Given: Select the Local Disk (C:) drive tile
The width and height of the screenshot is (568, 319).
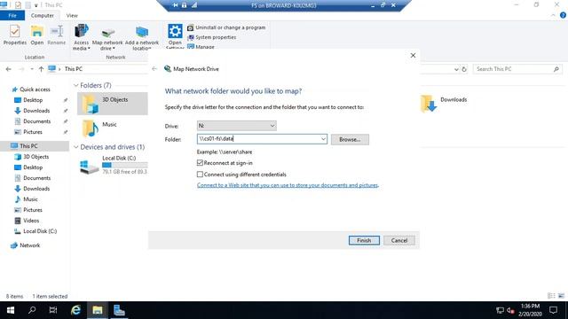Looking at the screenshot, I should 113,165.
